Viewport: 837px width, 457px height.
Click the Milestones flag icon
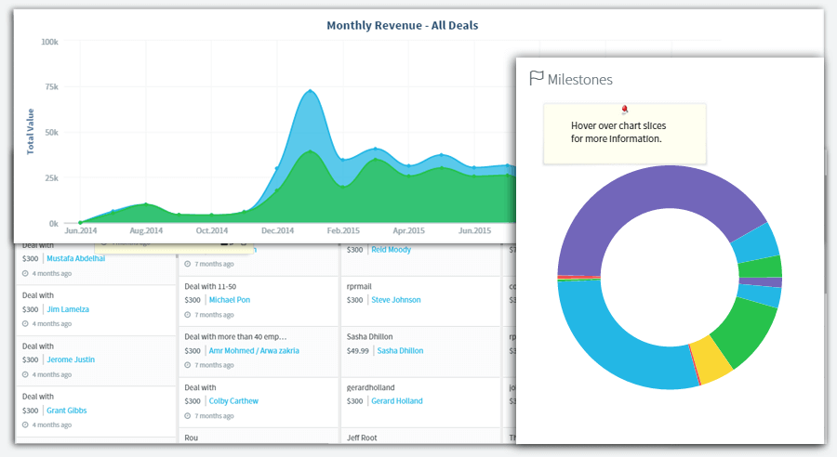(x=536, y=79)
